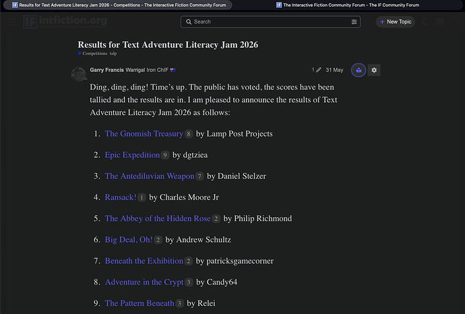465x314 pixels.
Task: Click the text 'by Lamp Post Projects'
Action: tap(235, 134)
